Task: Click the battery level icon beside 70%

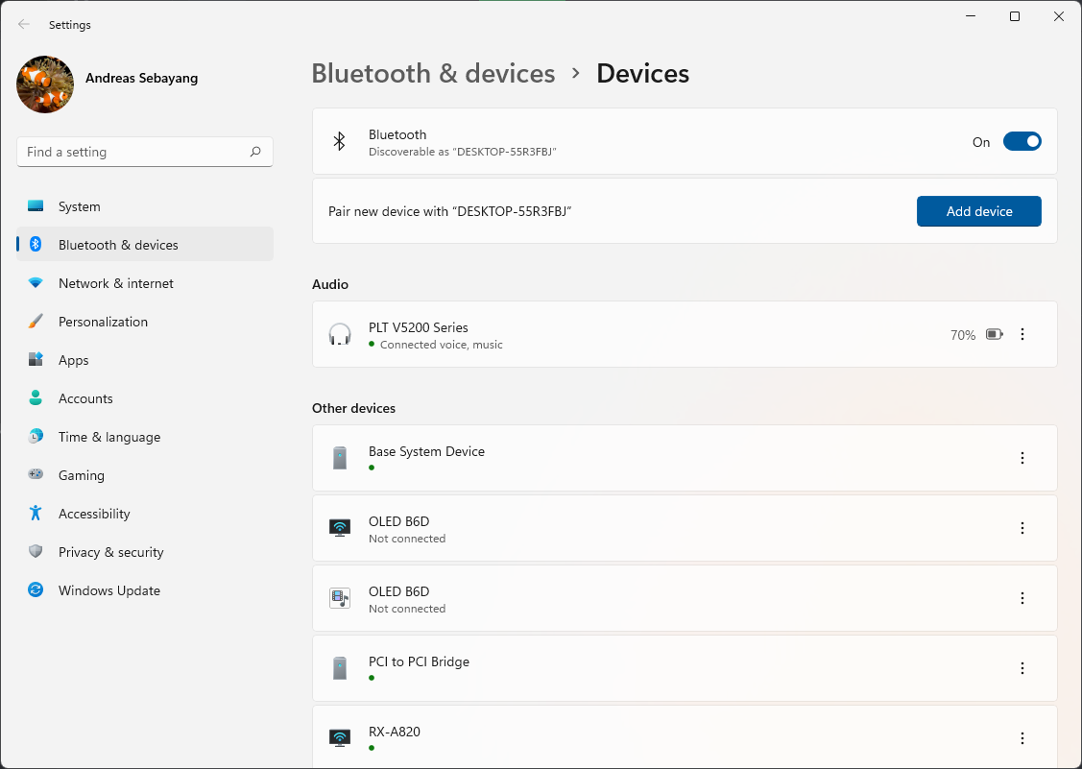Action: click(x=994, y=335)
